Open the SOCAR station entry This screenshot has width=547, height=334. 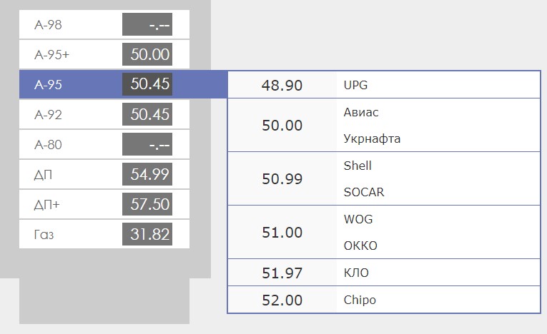(x=364, y=192)
